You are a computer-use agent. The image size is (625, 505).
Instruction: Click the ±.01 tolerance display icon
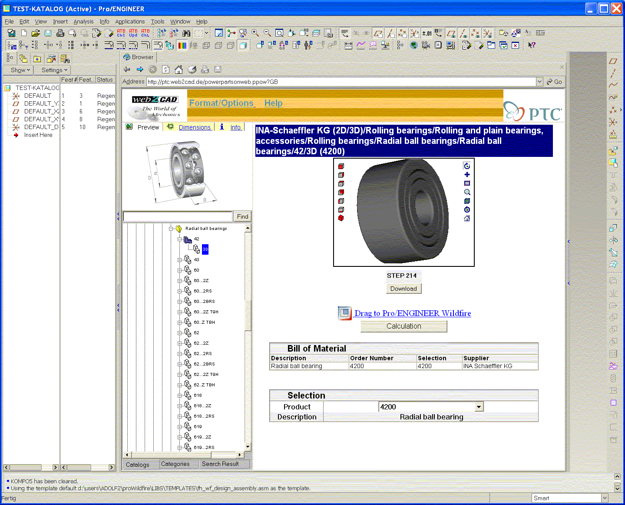[427, 33]
